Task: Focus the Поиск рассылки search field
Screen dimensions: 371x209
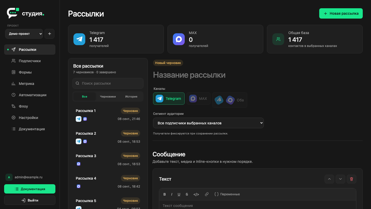Action: (x=108, y=83)
